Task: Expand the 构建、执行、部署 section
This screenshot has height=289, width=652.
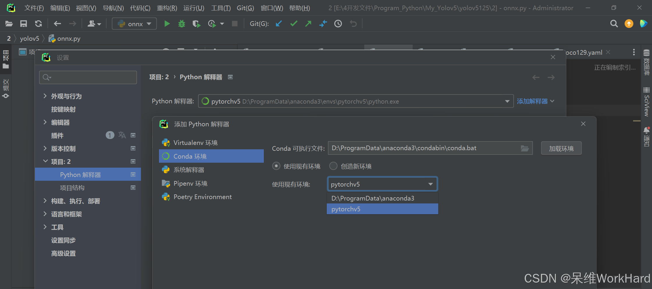Action: [45, 201]
